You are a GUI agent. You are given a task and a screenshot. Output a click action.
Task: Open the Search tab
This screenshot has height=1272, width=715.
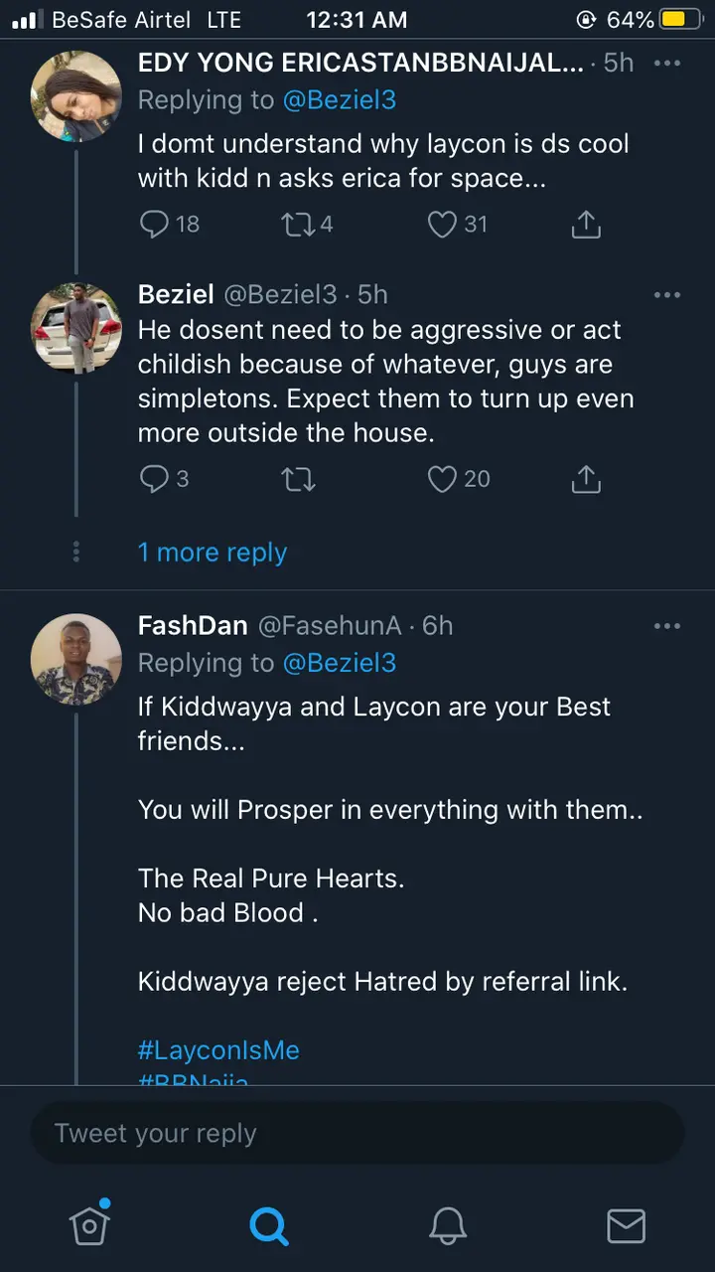coord(268,1225)
